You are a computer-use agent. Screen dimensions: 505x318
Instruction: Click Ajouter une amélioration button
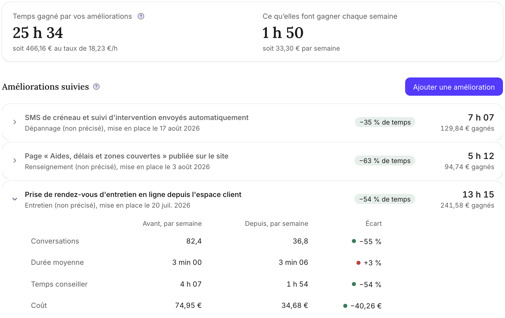click(x=454, y=87)
